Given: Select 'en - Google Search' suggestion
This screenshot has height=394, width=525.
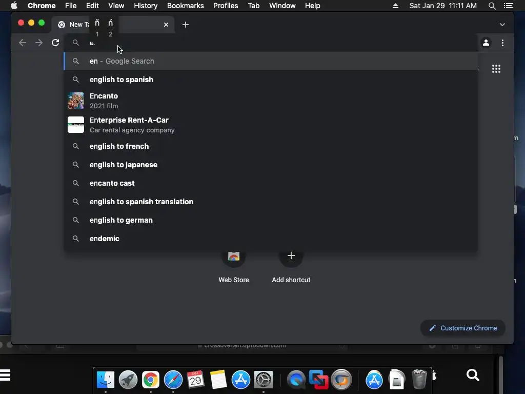Looking at the screenshot, I should 271,61.
